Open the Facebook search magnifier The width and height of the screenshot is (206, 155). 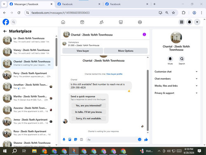14,22
